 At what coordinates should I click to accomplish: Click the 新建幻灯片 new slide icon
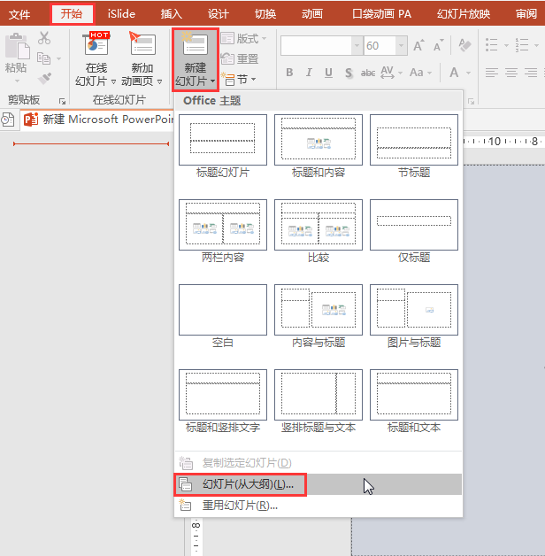tap(195, 44)
